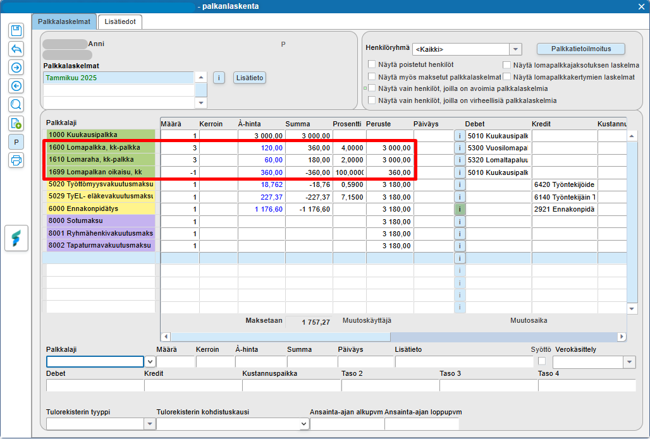Expand the Palkkalaji combo box below the table
The image size is (650, 439).
click(150, 362)
